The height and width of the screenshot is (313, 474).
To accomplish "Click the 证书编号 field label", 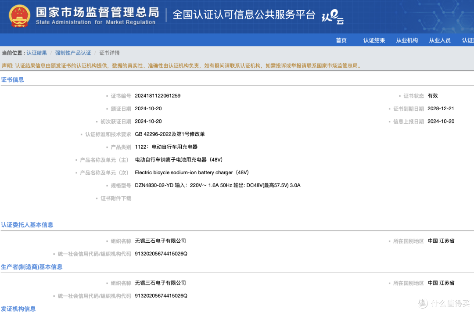I will coord(121,96).
